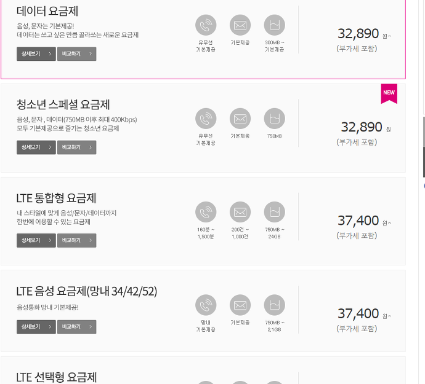Click the 망내 call icon in LTE 음성 요금제

(206, 305)
